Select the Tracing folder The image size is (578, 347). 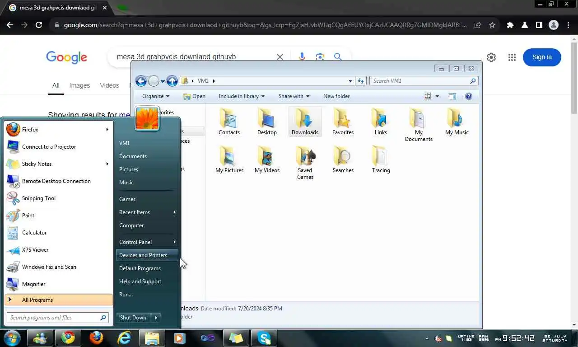pos(381,159)
